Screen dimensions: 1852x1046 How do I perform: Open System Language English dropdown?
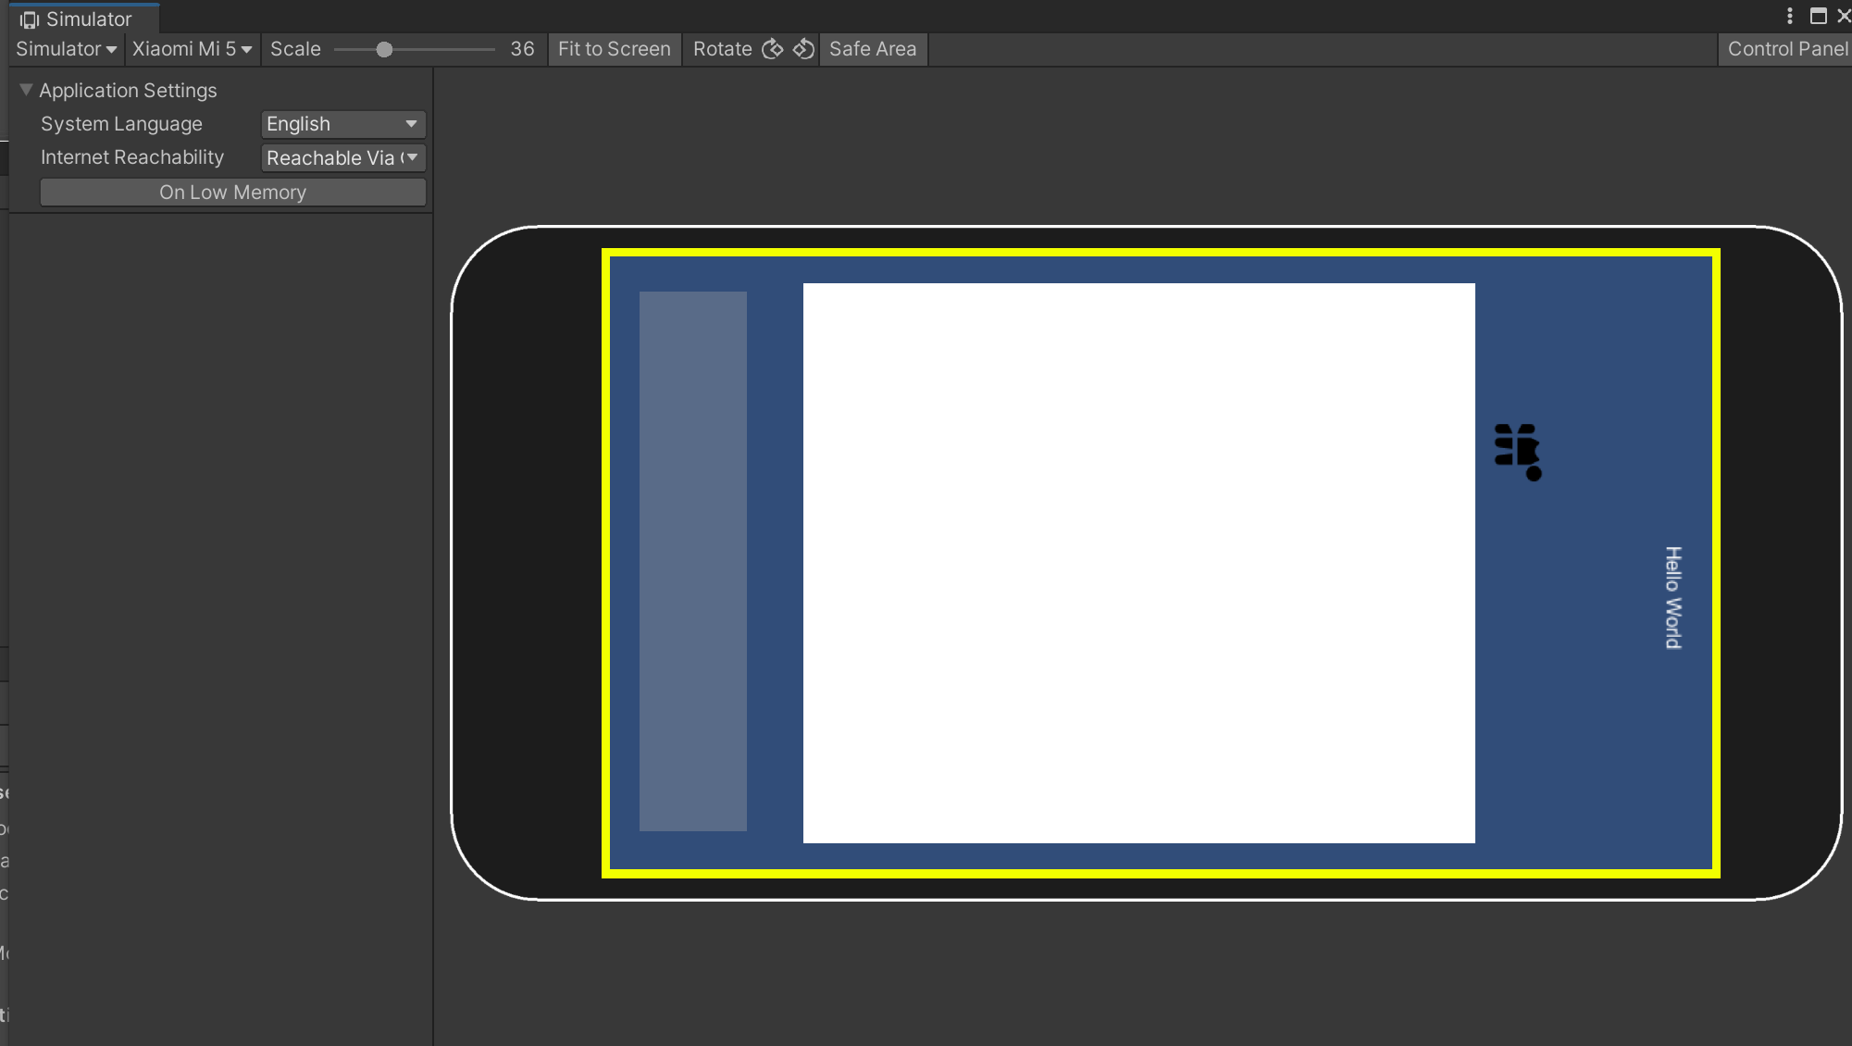pos(342,124)
